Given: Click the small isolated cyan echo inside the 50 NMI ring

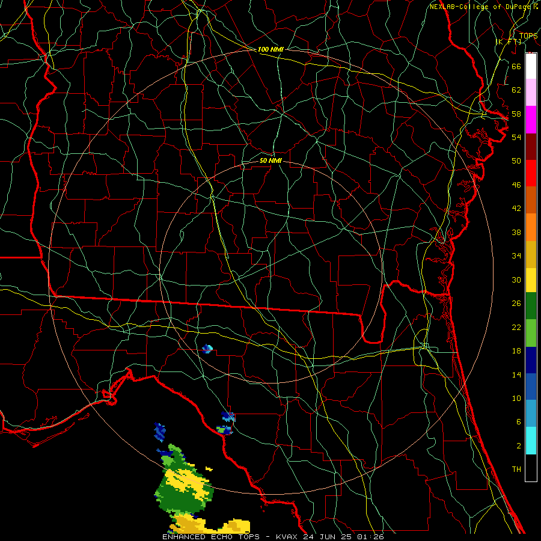Looking at the screenshot, I should [207, 349].
